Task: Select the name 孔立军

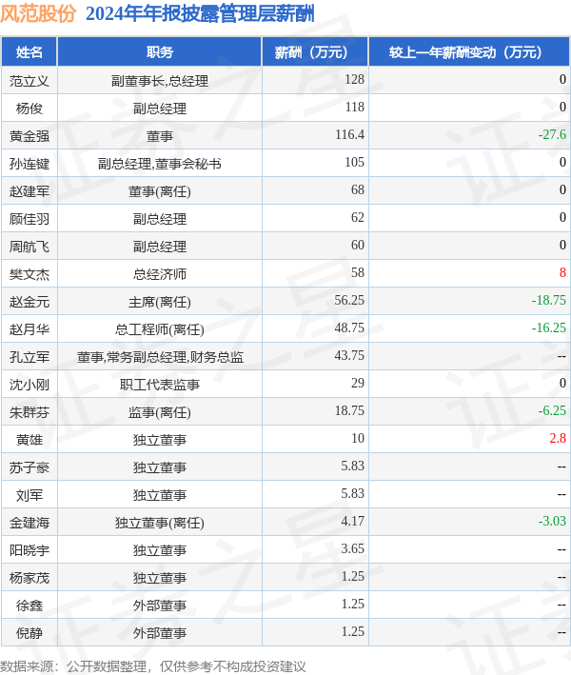Action: point(30,356)
